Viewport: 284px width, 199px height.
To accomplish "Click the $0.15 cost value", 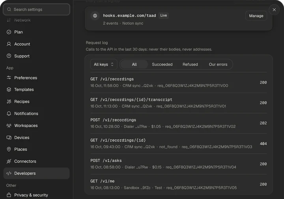I will 157,167.
